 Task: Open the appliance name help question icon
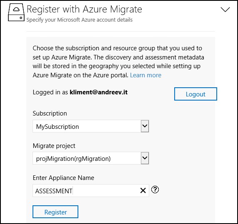[155, 190]
